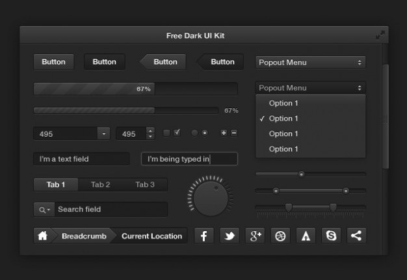Click the rotary dial knob
The height and width of the screenshot is (280, 407).
point(211,199)
